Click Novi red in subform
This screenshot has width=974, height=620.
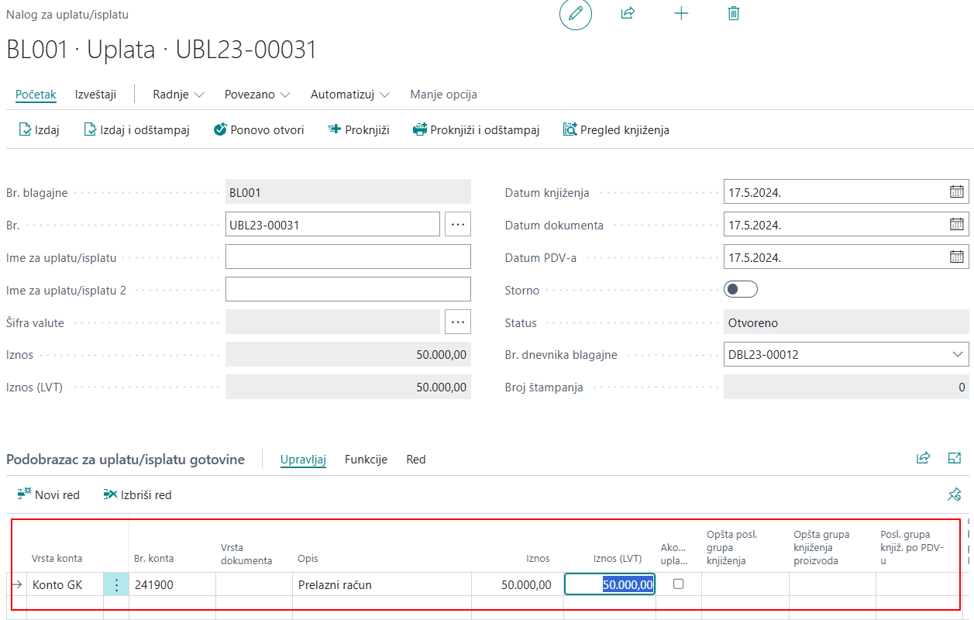click(x=48, y=494)
